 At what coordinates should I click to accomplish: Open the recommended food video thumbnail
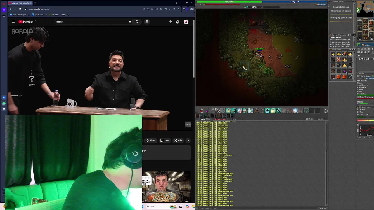tap(166, 187)
